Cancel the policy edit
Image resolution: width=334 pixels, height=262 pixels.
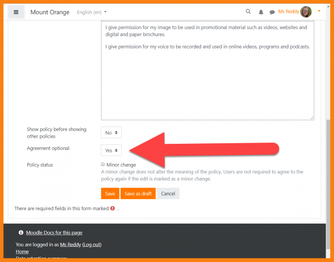[168, 193]
